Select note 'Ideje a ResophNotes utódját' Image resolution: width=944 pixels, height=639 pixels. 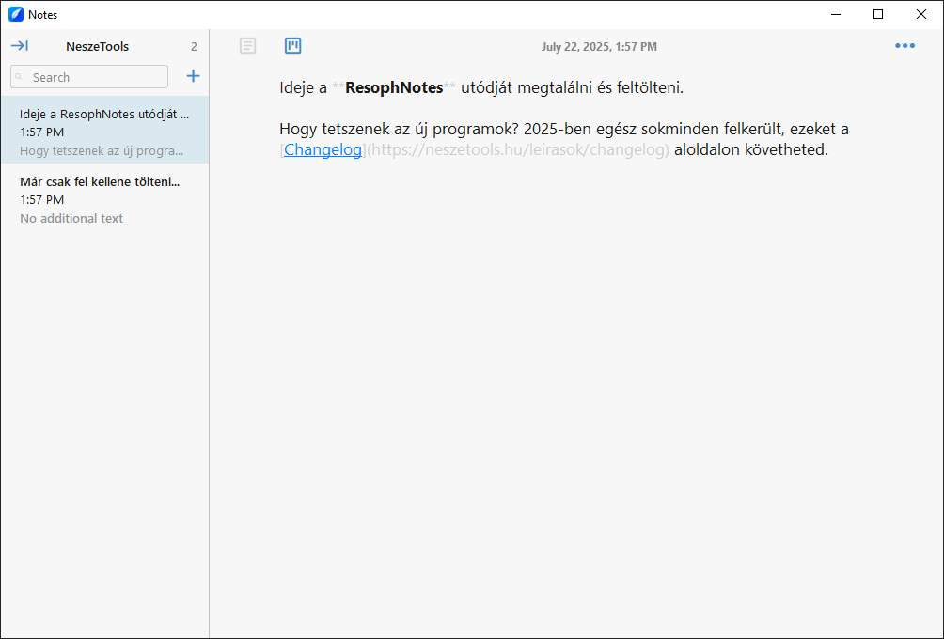tap(104, 130)
